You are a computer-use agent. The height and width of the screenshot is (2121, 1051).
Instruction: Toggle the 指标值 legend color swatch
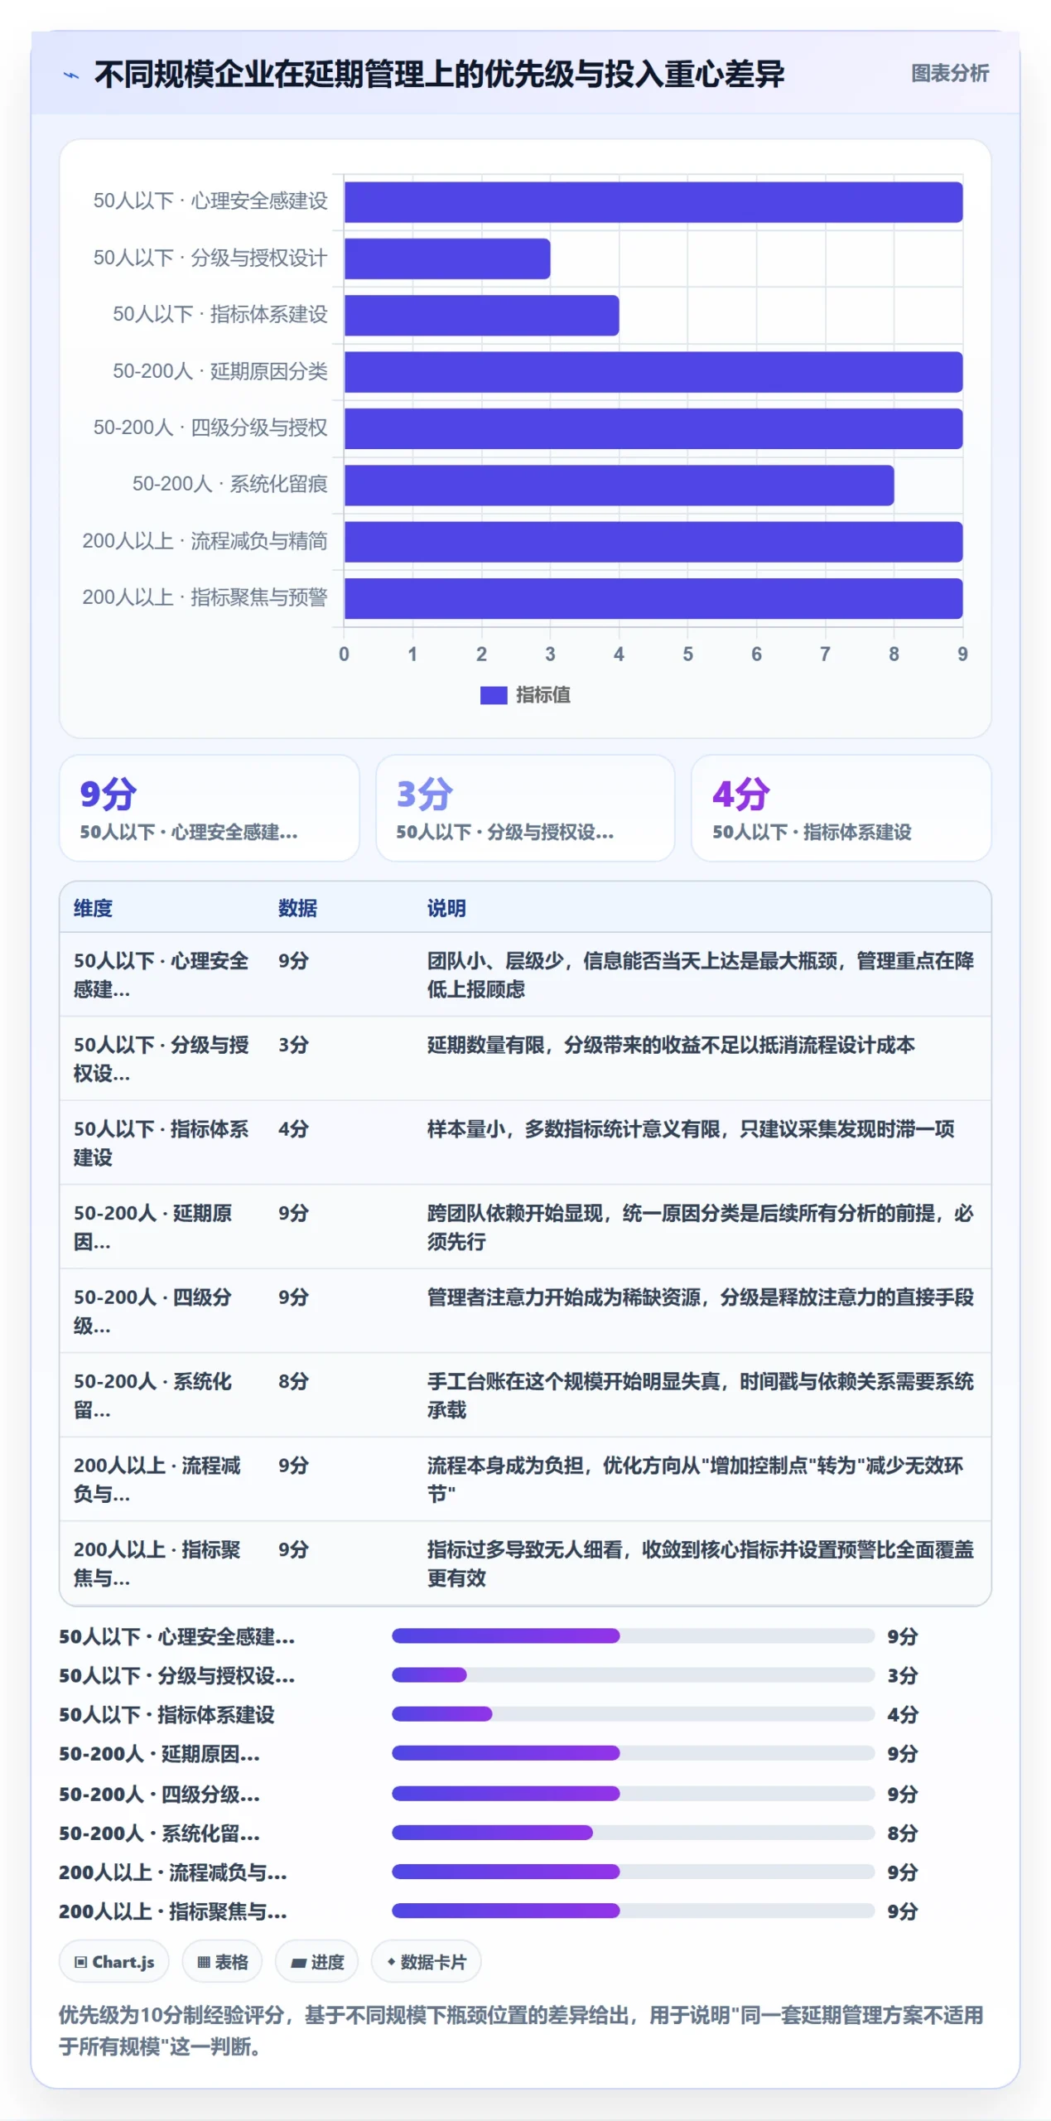tap(494, 695)
